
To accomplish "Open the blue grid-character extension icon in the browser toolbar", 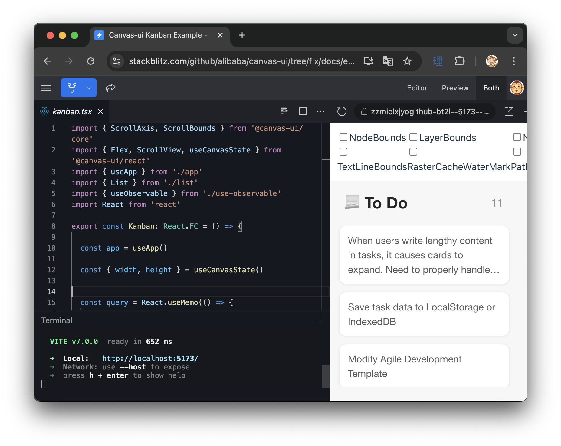I will click(437, 61).
